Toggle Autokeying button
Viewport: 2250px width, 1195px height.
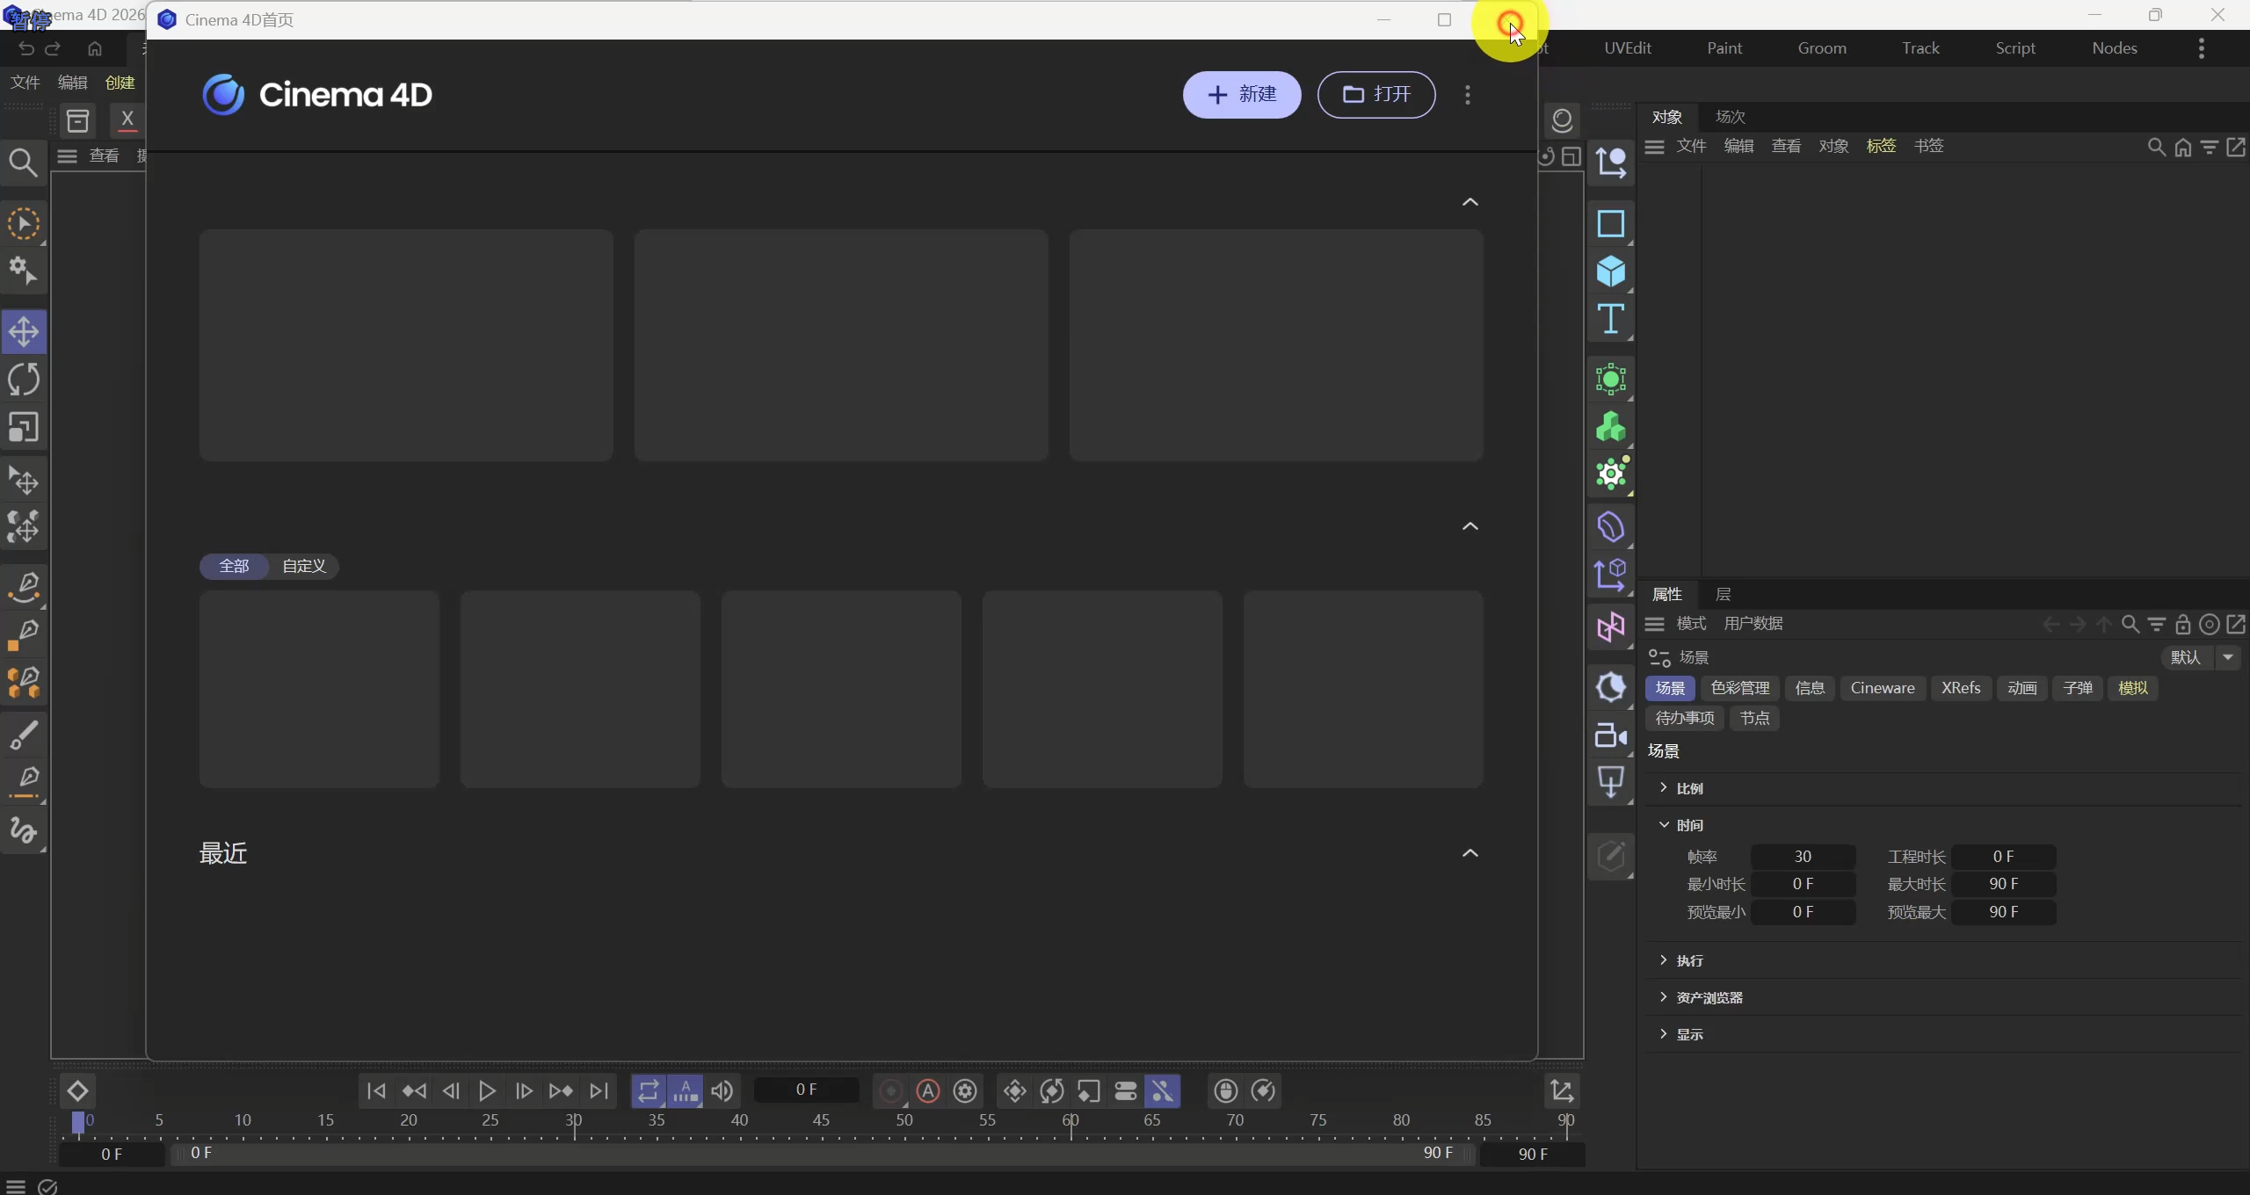[928, 1091]
